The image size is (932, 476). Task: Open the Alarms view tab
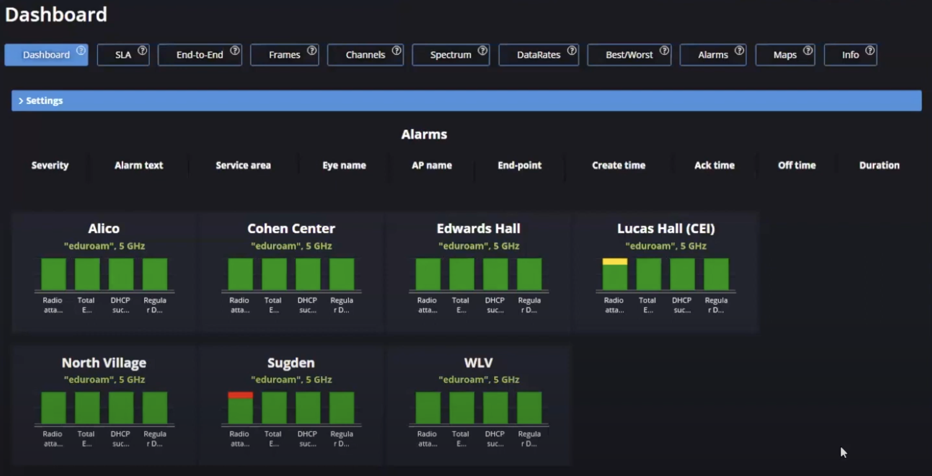click(712, 55)
